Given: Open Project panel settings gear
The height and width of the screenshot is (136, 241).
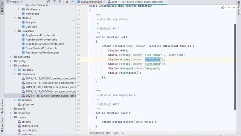Looking at the screenshot, I should click(67, 2).
